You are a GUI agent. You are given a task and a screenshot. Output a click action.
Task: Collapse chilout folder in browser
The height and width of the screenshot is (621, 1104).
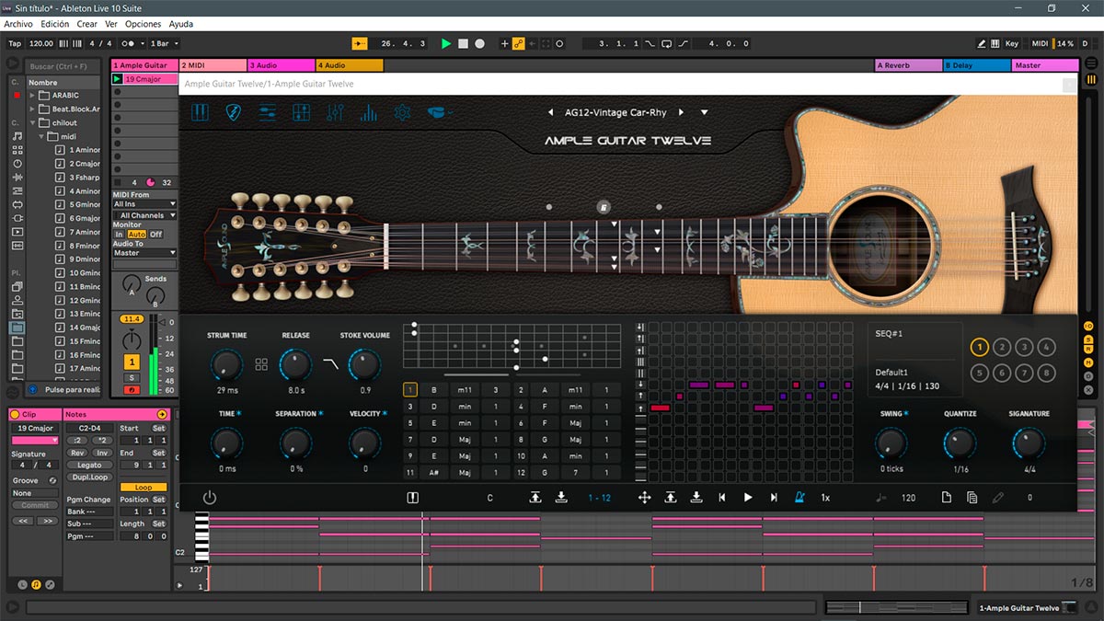pyautogui.click(x=32, y=122)
